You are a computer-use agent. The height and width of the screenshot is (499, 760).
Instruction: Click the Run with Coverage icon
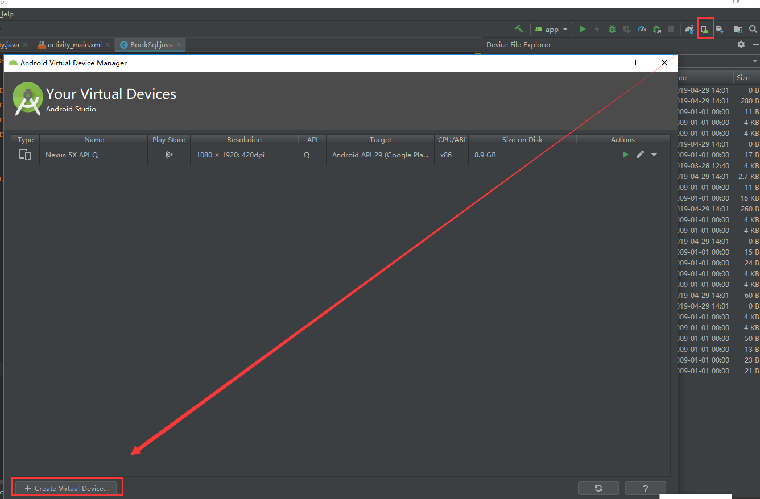[x=626, y=29]
